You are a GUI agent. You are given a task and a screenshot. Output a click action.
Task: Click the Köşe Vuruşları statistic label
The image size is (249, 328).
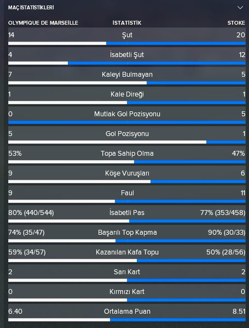(127, 173)
